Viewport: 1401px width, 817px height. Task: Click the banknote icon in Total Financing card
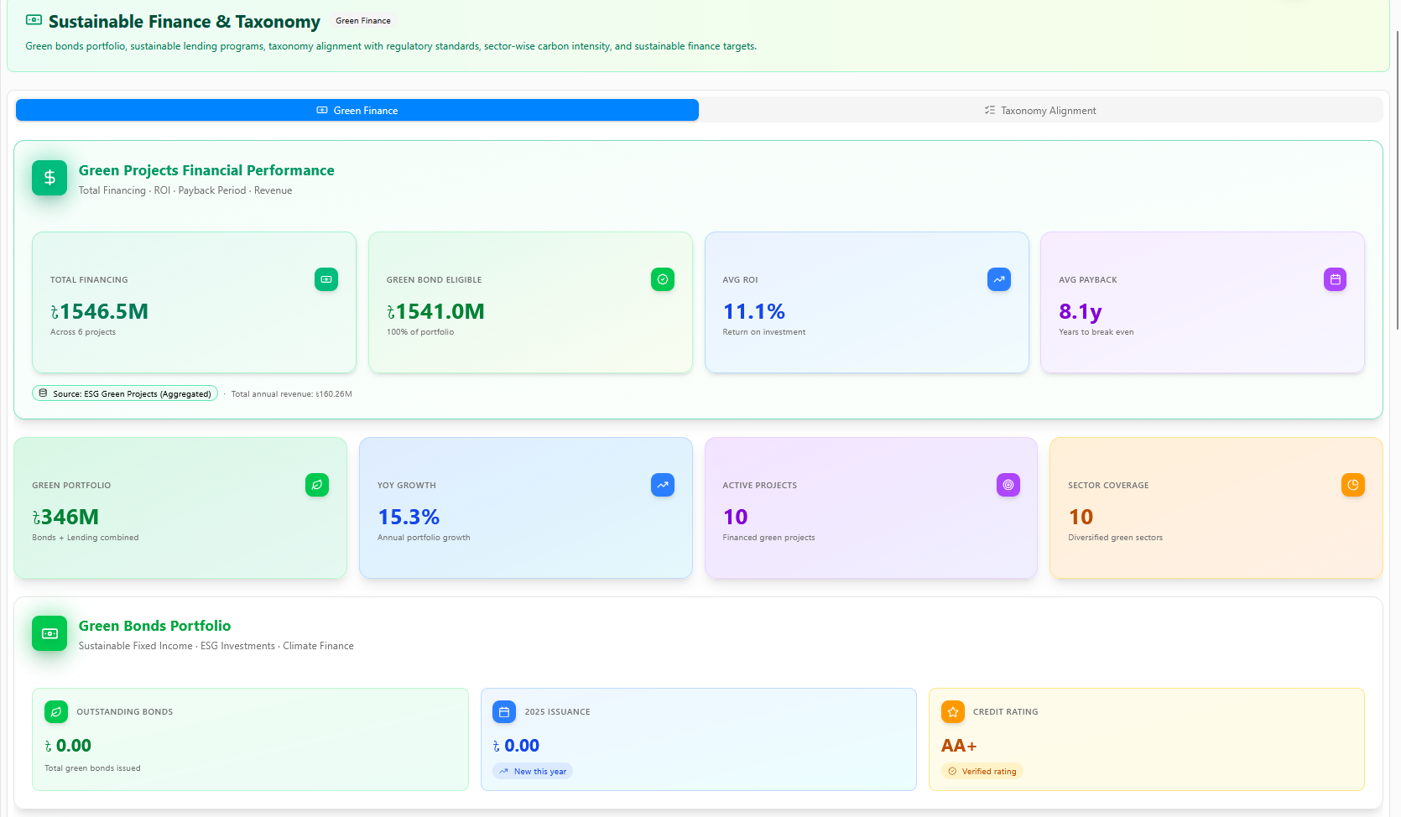coord(326,279)
